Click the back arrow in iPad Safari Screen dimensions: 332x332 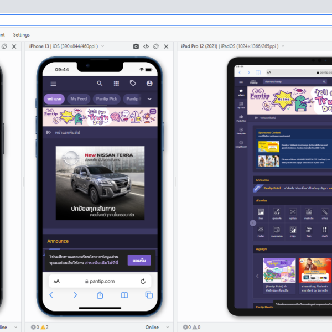[240, 72]
